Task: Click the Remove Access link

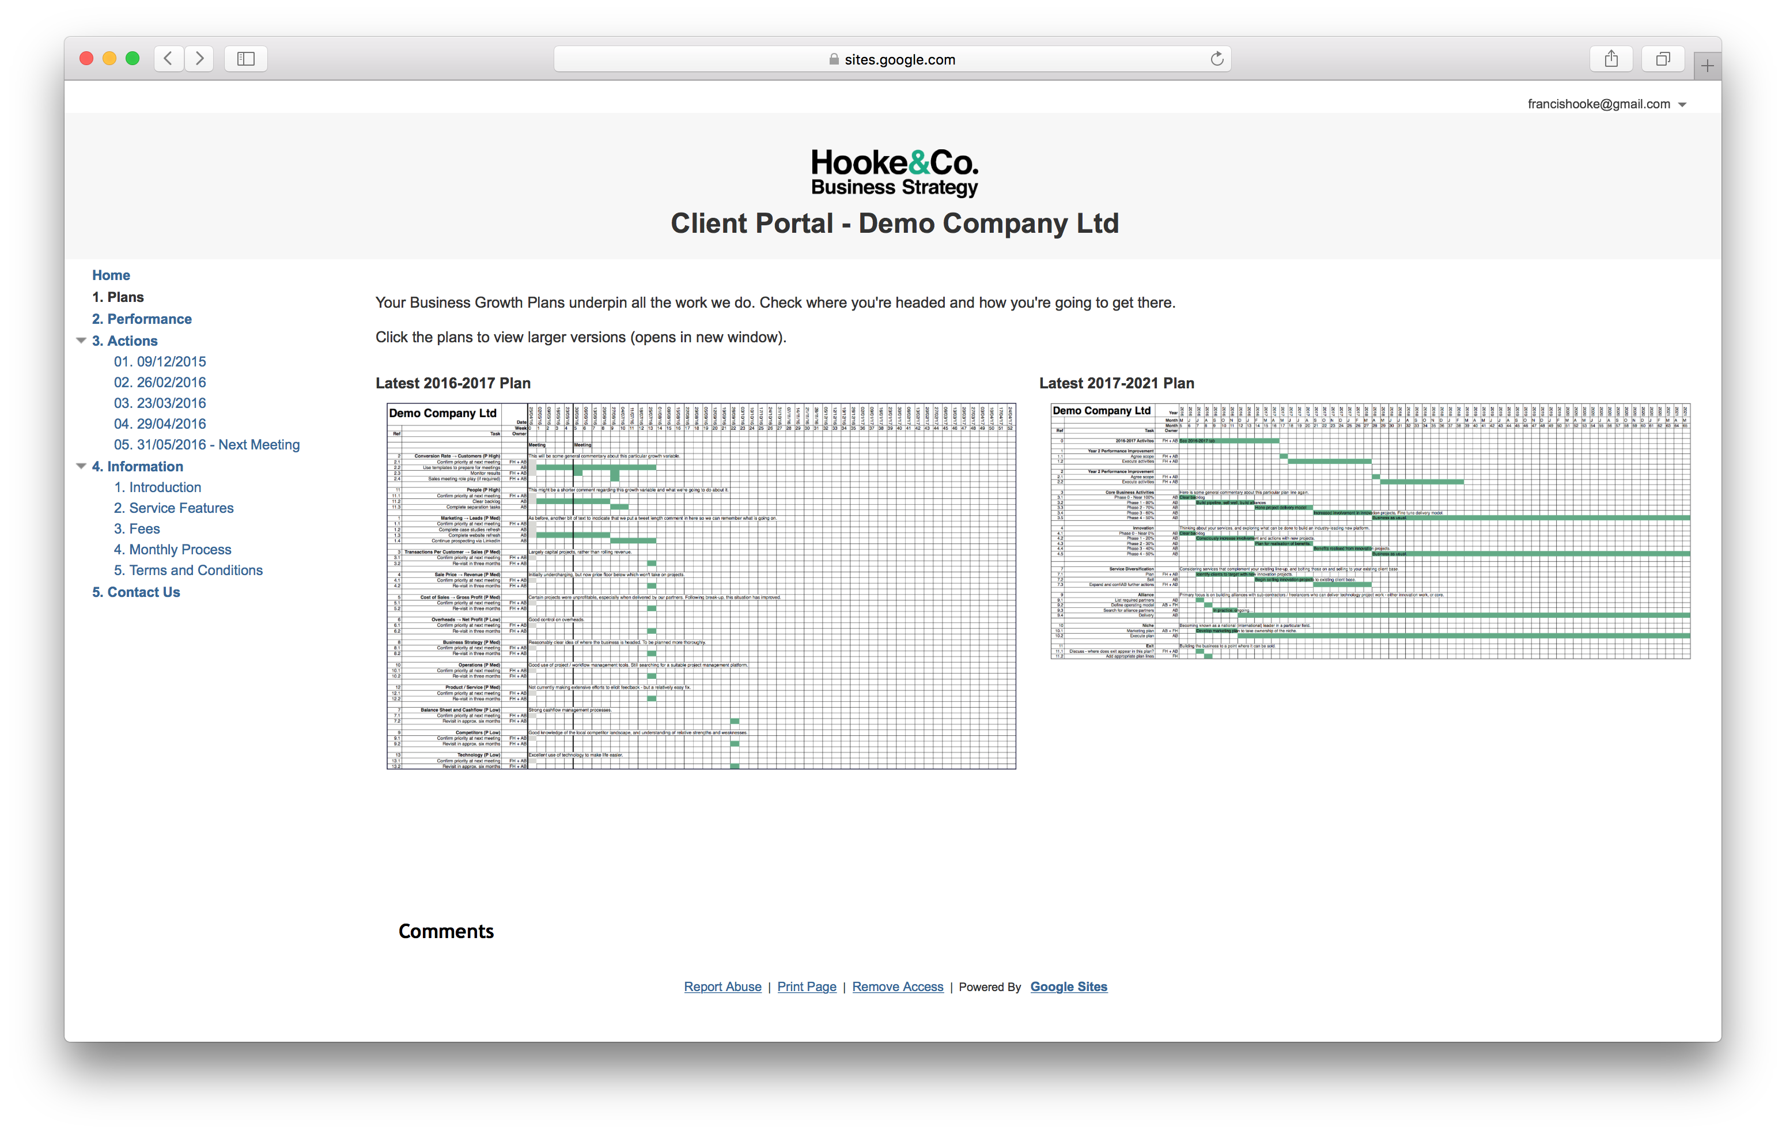Action: click(x=898, y=986)
